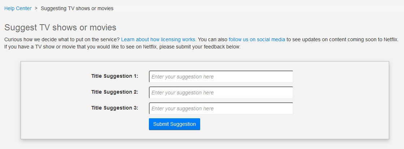
Task: Click 'content coming soon to Netflix' text
Action: pos(361,39)
